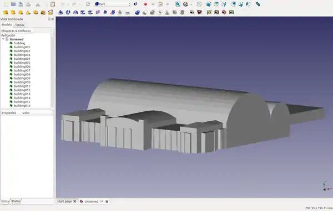This screenshot has height=211, width=333.
Task: Collapse the Unnamed document tree
Action: [3, 39]
